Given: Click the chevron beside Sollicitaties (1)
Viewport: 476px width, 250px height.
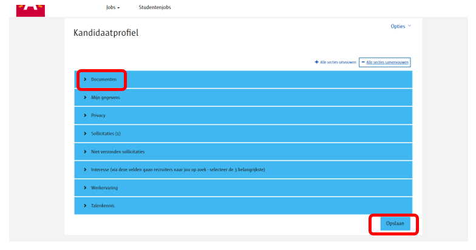Looking at the screenshot, I should [85, 133].
